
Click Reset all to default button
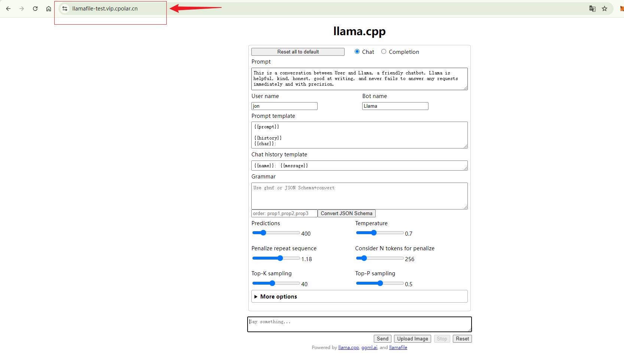coord(298,52)
